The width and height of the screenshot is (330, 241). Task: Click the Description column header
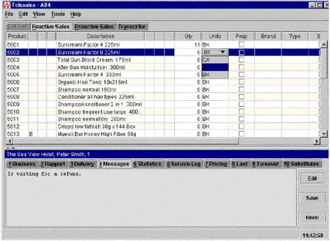click(101, 36)
